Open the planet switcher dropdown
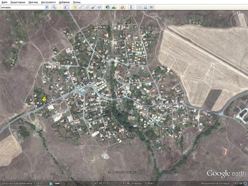Screen dimensions: 248x186 122,7
